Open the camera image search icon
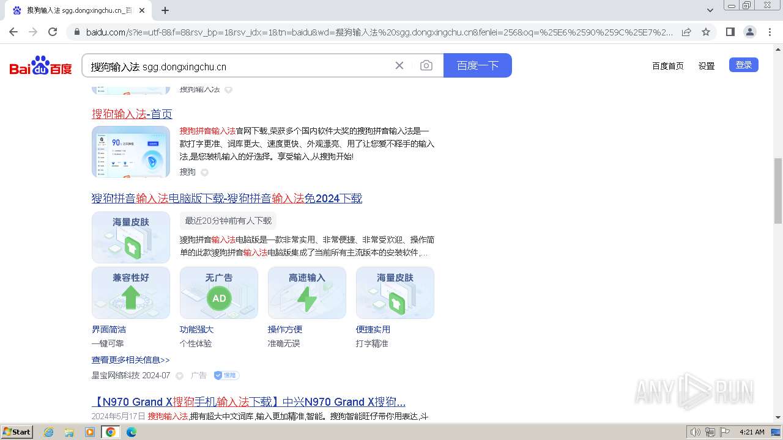The height and width of the screenshot is (440, 783). pos(426,65)
